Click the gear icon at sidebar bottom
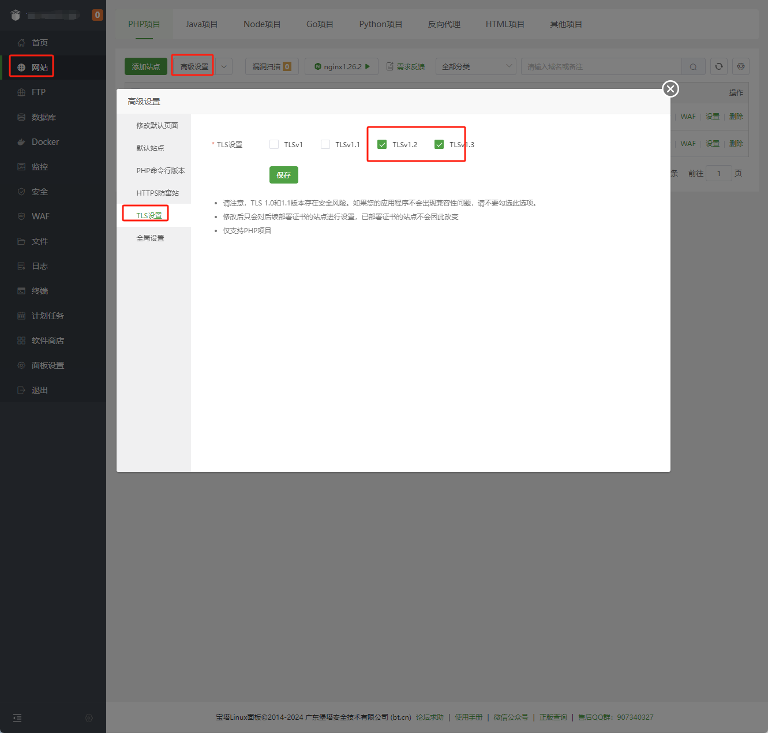The height and width of the screenshot is (733, 768). [89, 718]
